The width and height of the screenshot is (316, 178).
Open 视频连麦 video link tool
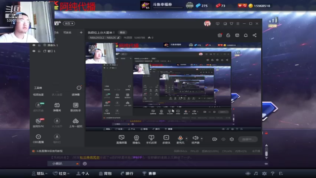point(38,95)
